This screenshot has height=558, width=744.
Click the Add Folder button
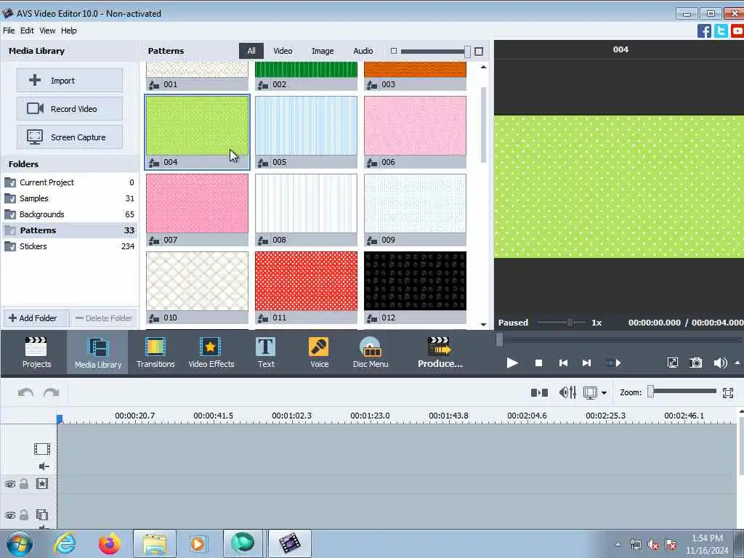click(x=36, y=318)
